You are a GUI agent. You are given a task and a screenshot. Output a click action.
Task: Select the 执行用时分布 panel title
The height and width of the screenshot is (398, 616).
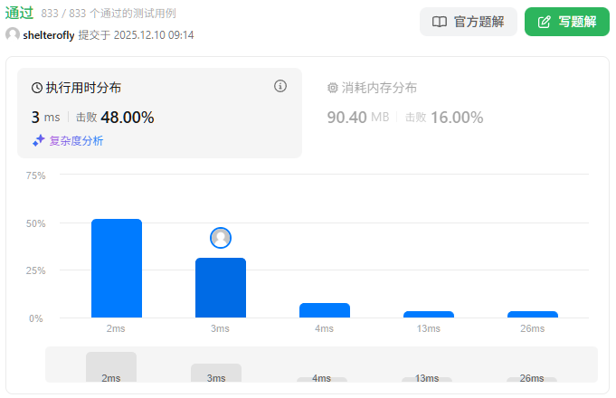83,88
